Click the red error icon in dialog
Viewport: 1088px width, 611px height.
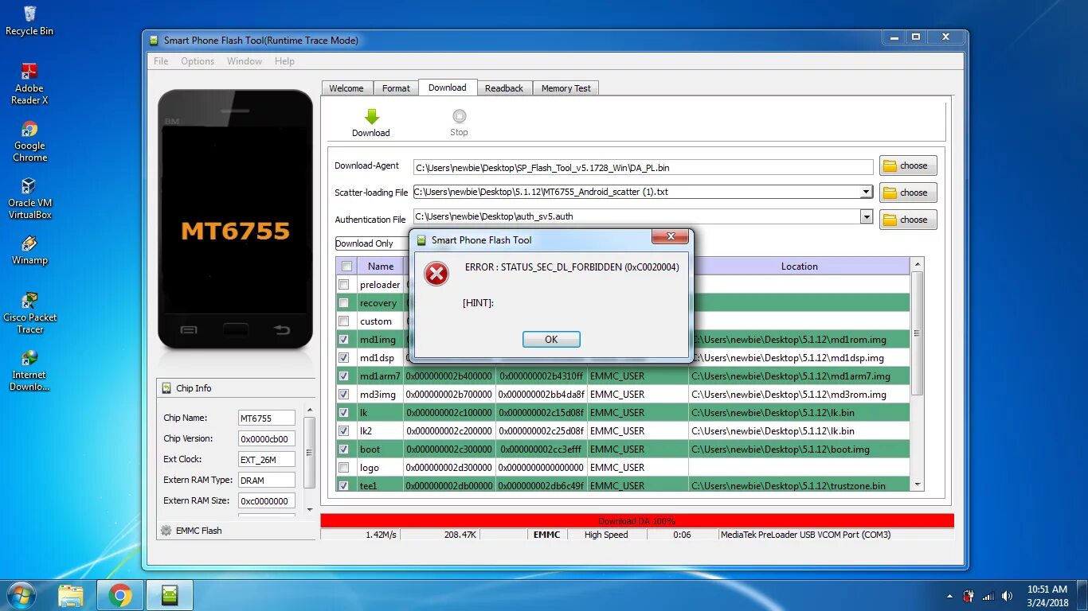point(436,274)
